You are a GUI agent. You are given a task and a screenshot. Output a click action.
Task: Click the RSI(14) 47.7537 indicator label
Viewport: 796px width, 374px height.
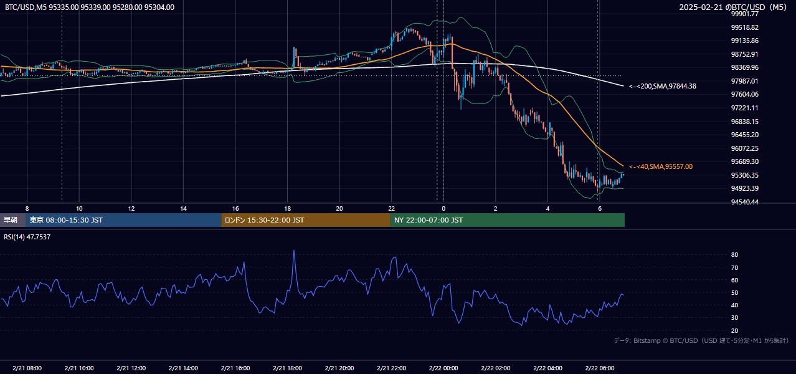pos(27,237)
